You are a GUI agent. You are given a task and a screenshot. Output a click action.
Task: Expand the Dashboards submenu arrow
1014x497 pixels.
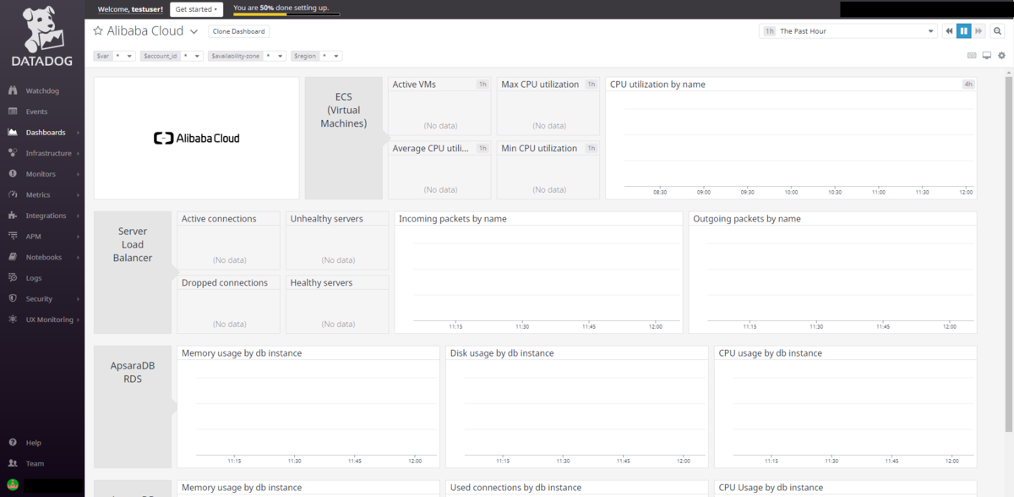[x=78, y=133]
